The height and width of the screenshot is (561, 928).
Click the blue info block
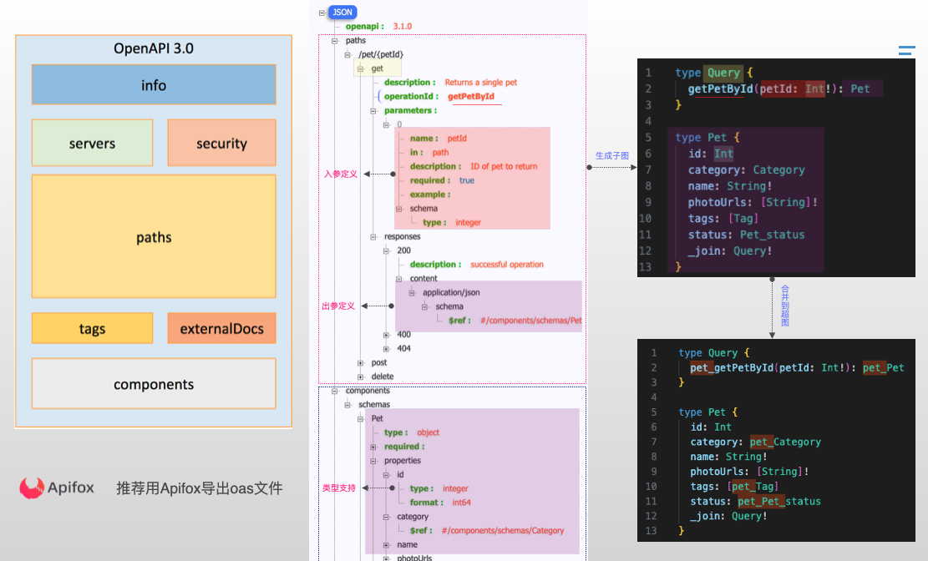(154, 85)
